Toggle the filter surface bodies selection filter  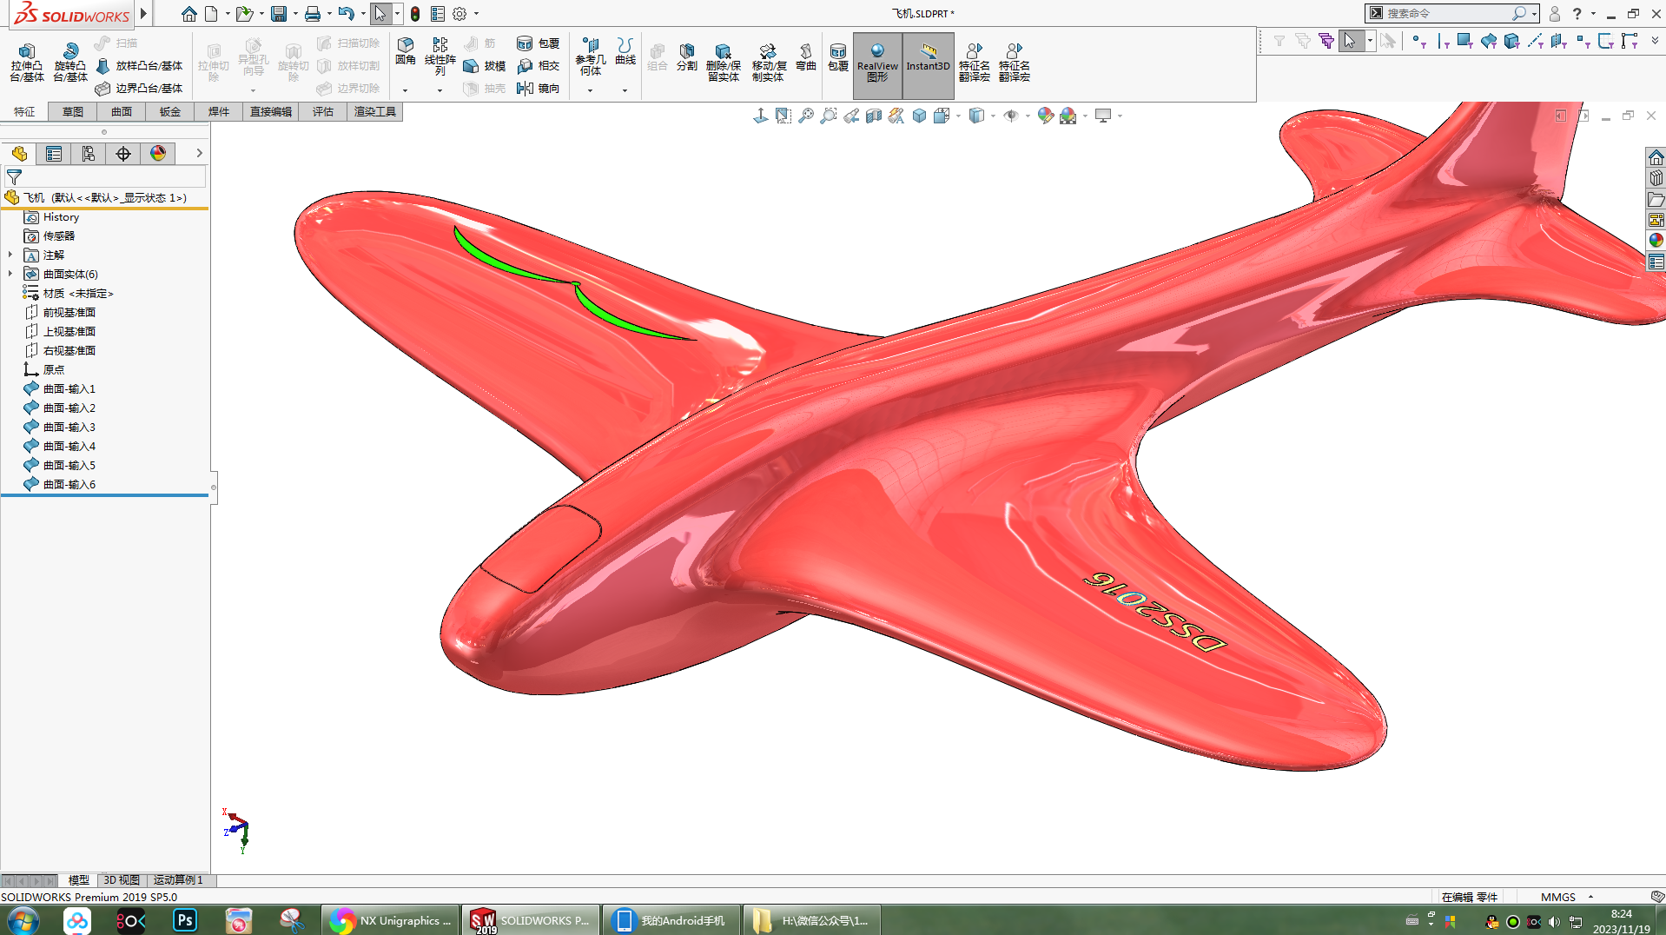click(x=1489, y=41)
